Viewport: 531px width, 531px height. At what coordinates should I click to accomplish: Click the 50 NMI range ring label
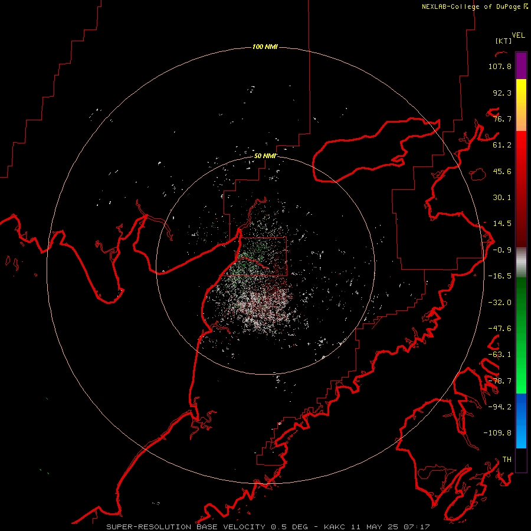[265, 156]
